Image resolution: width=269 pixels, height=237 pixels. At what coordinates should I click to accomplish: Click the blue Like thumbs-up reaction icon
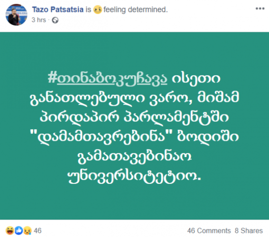click(x=19, y=230)
